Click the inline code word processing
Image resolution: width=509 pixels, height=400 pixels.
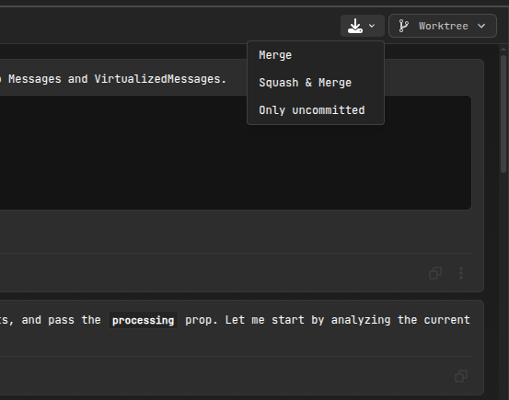(x=143, y=320)
